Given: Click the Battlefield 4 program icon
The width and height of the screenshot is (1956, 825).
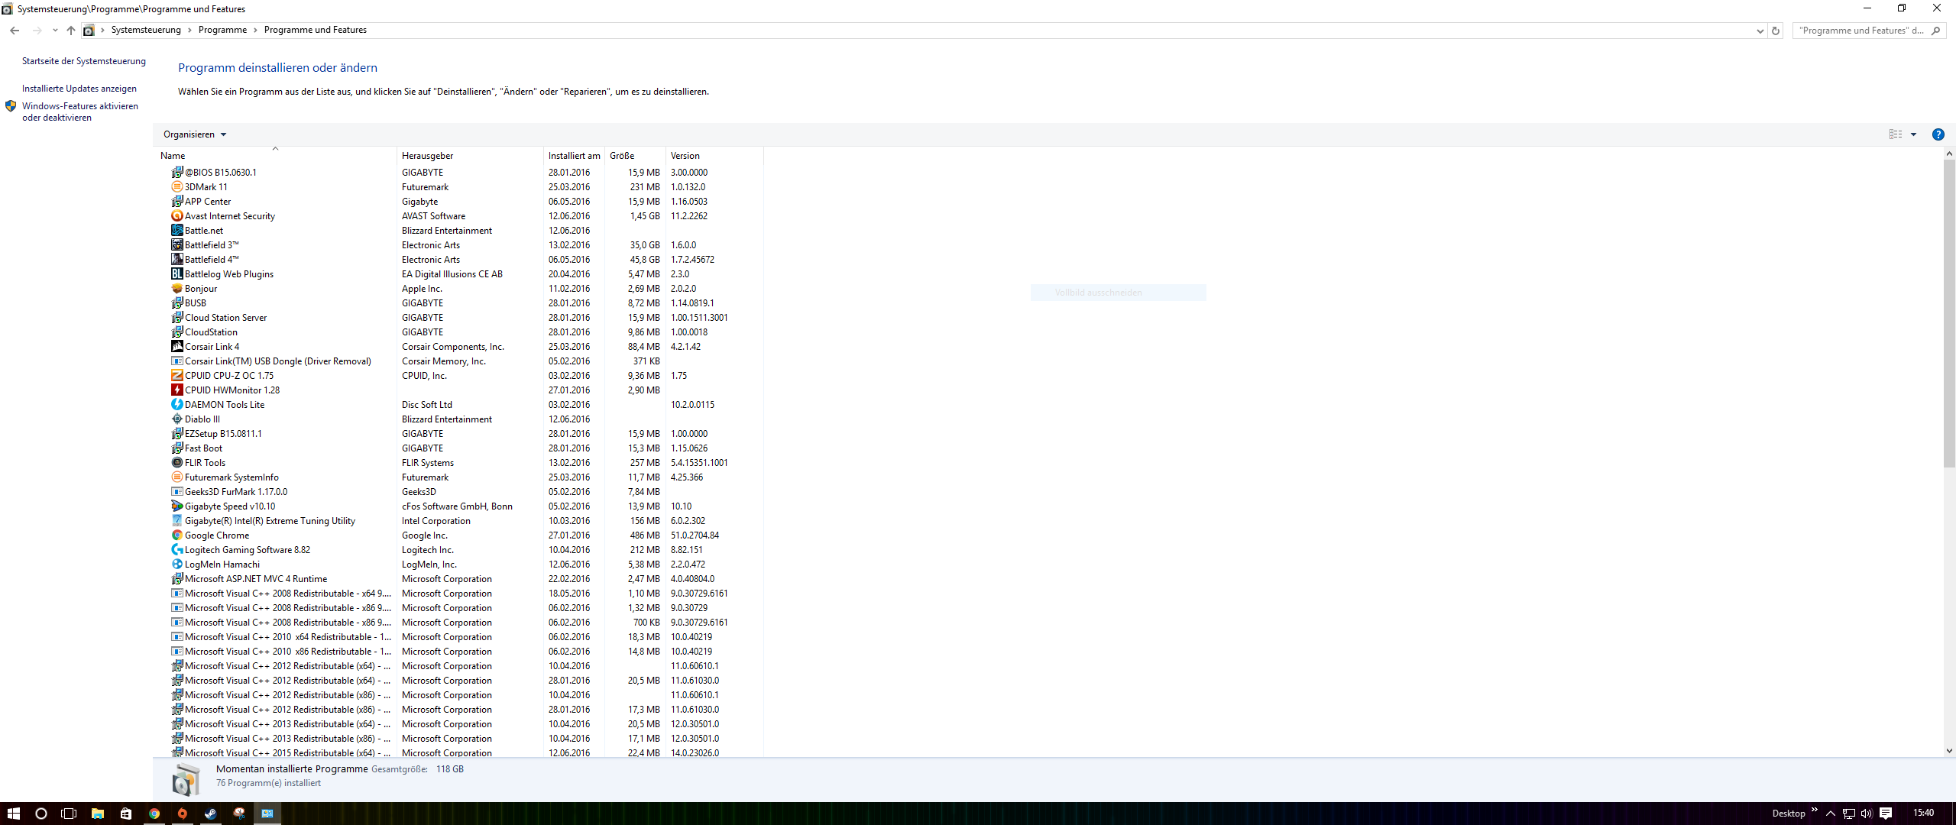Looking at the screenshot, I should point(176,260).
